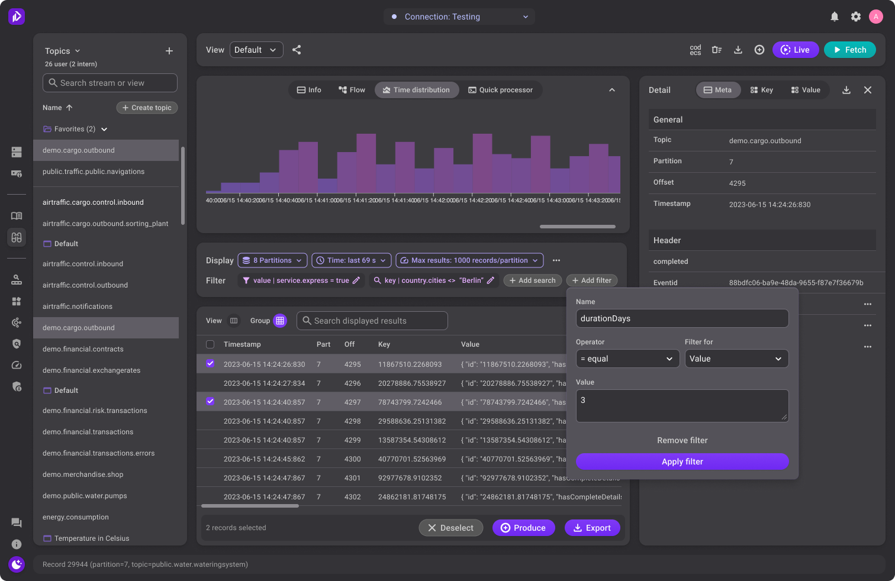Click the circled plus icon in the toolbar

pos(759,50)
